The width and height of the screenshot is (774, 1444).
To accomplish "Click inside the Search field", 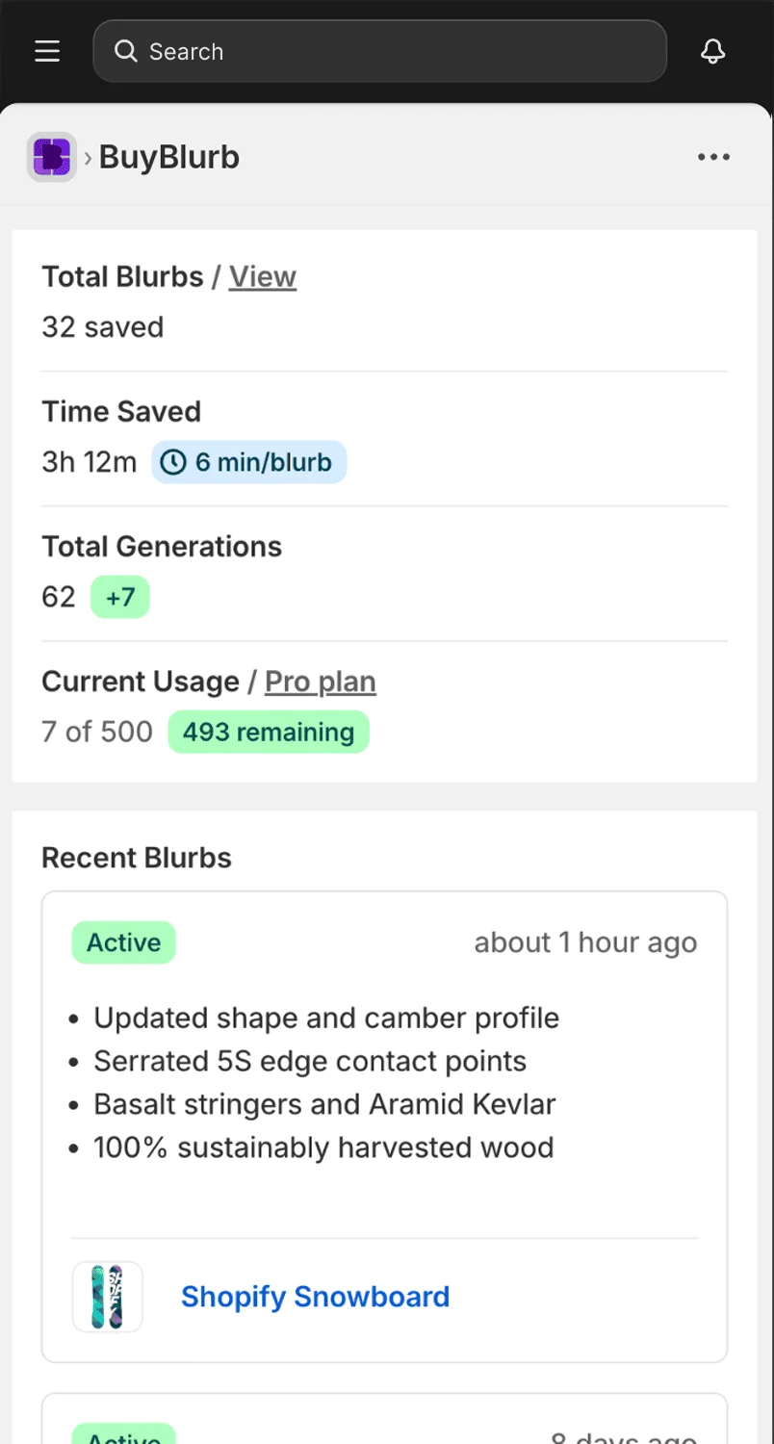I will click(380, 51).
